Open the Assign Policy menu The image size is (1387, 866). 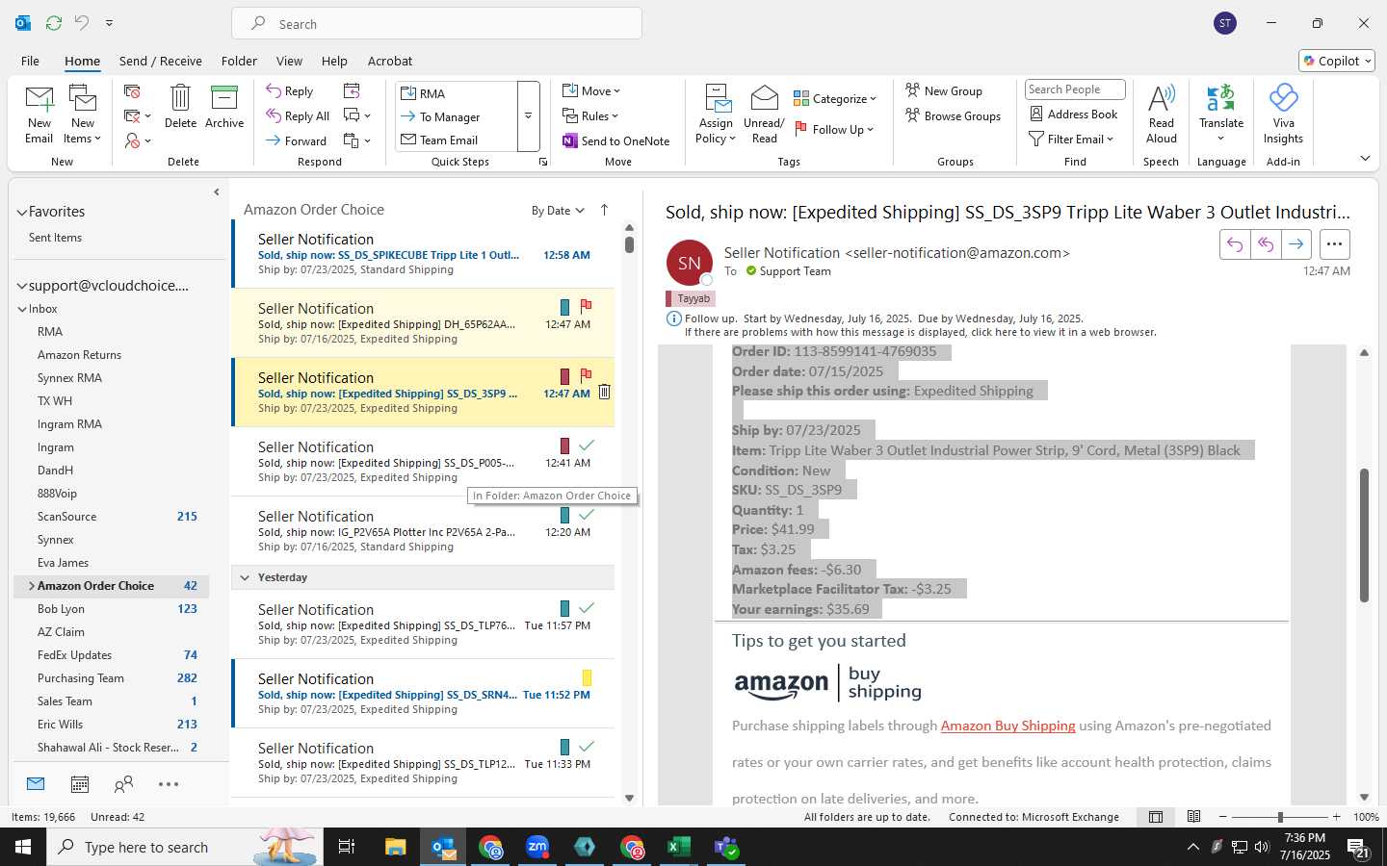[x=716, y=115]
